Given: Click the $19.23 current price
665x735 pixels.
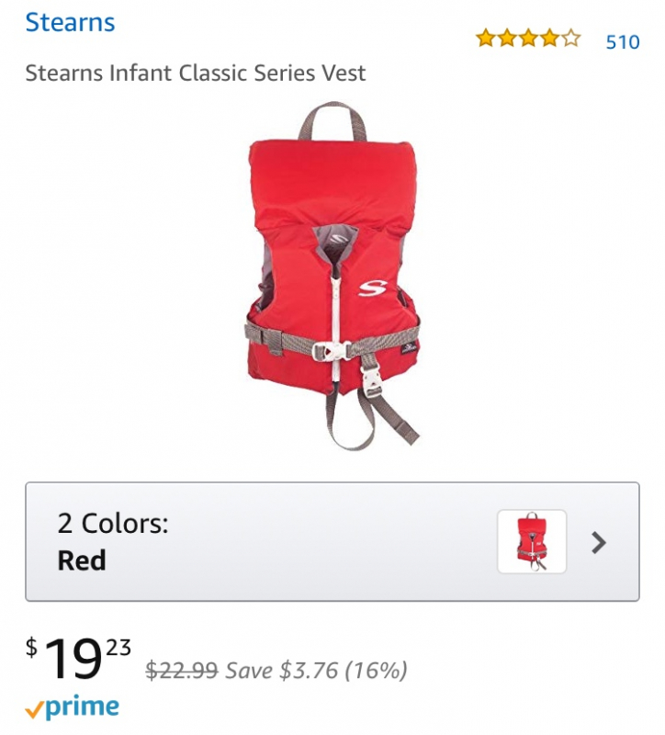Looking at the screenshot, I should point(78,658).
